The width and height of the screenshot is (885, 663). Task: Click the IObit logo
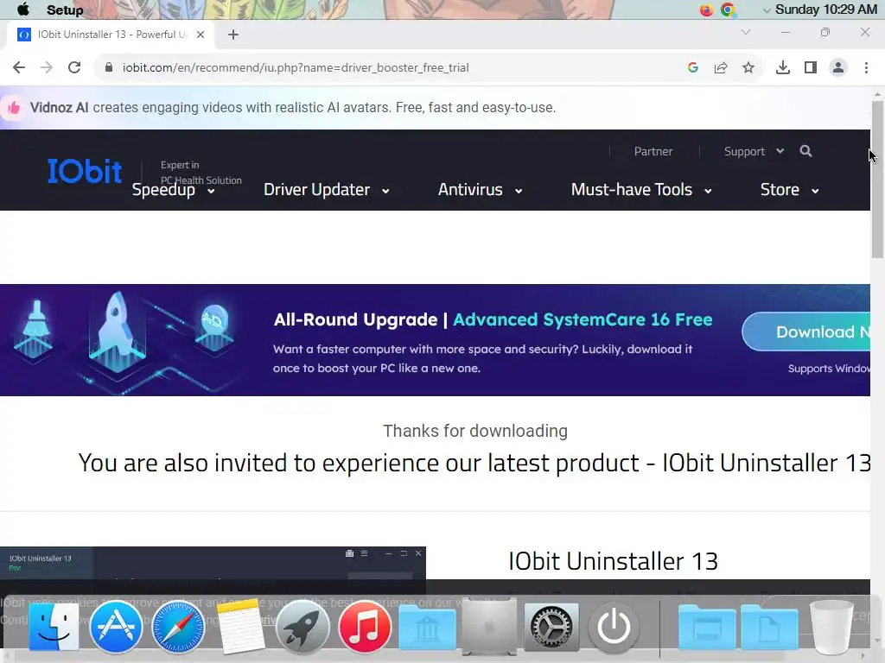click(85, 171)
